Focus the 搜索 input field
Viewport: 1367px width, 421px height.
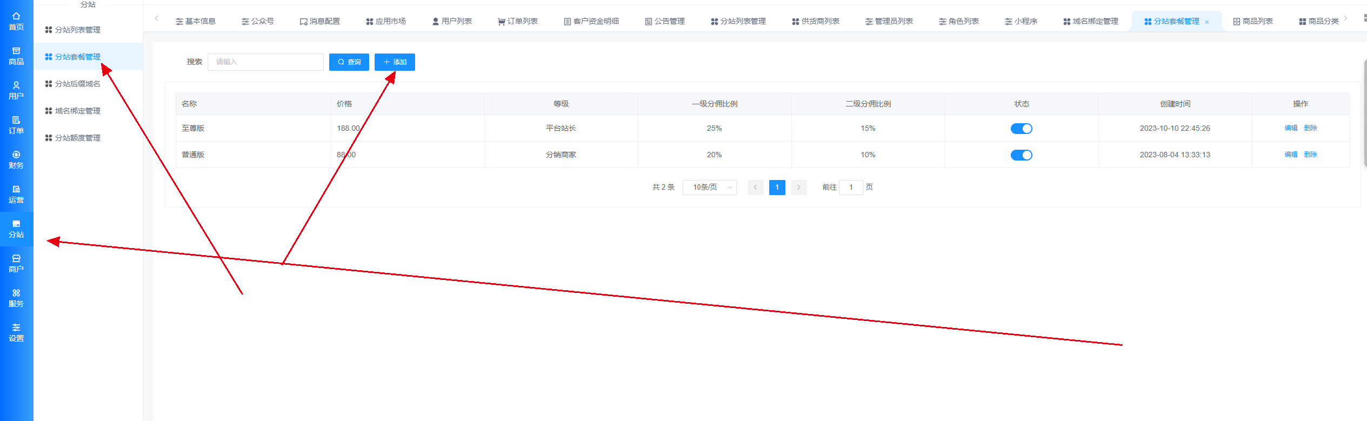tap(265, 62)
